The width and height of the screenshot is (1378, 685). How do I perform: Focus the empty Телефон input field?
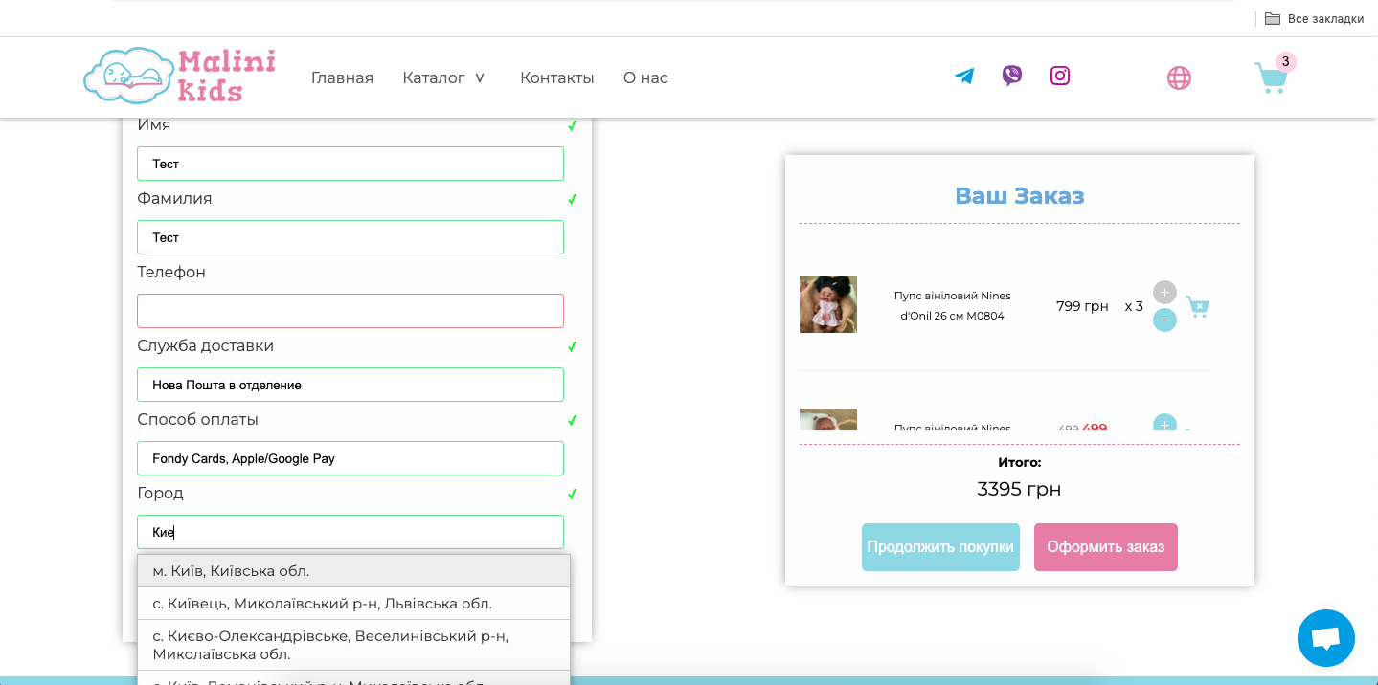pyautogui.click(x=350, y=311)
